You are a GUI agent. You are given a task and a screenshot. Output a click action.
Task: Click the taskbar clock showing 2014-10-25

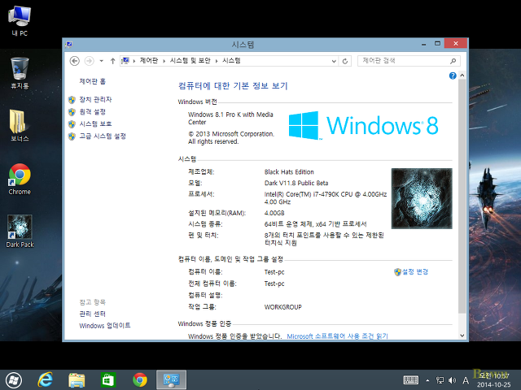click(x=494, y=380)
